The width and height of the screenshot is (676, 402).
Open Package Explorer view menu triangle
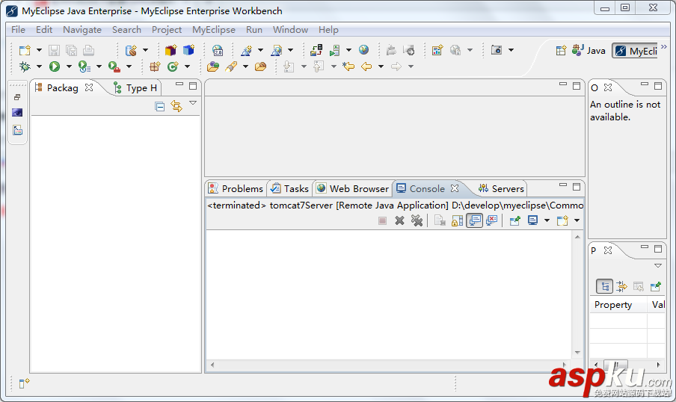tap(193, 103)
